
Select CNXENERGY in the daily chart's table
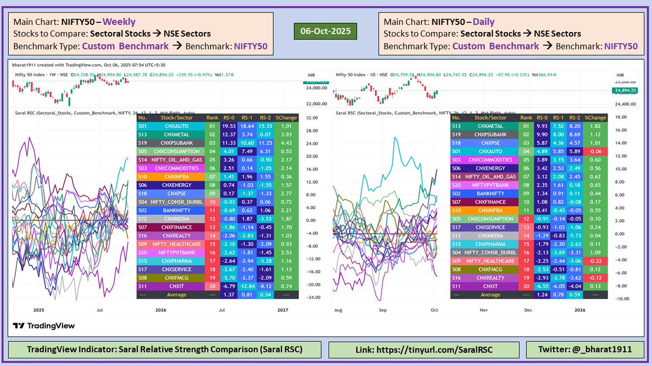click(x=490, y=169)
